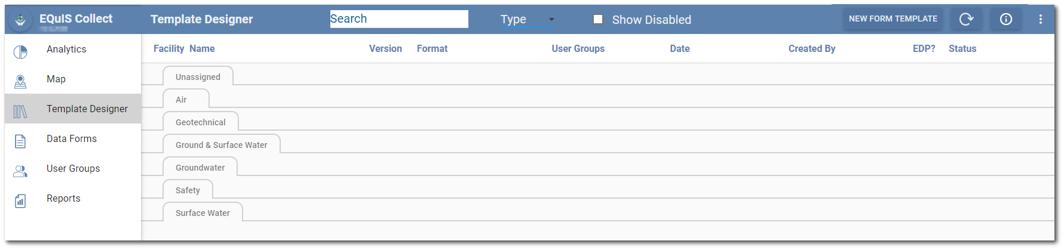Open the three-dot more options menu

(x=1041, y=19)
